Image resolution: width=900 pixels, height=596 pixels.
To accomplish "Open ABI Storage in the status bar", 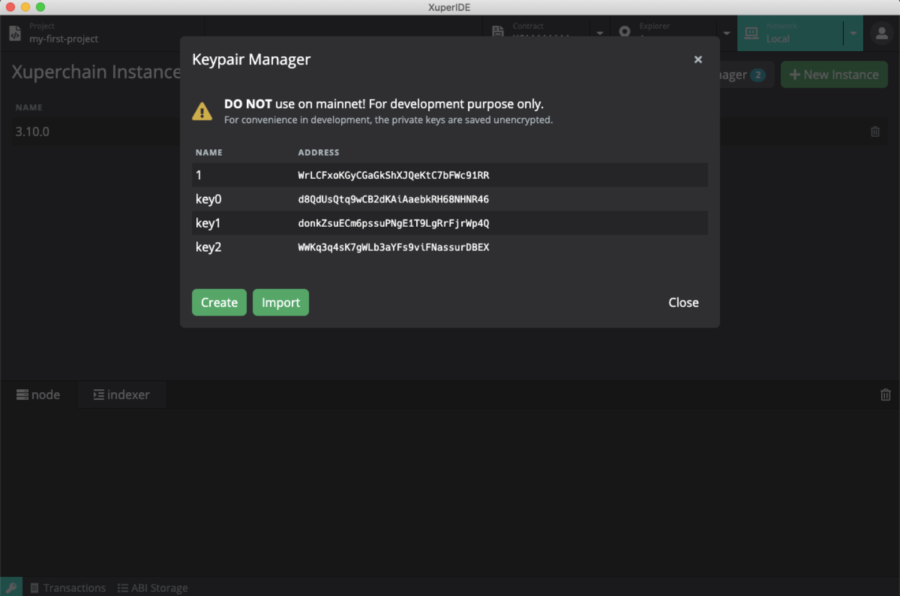I will 152,588.
